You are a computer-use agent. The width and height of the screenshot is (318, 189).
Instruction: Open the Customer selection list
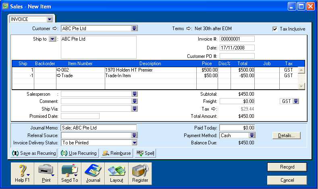(134, 28)
